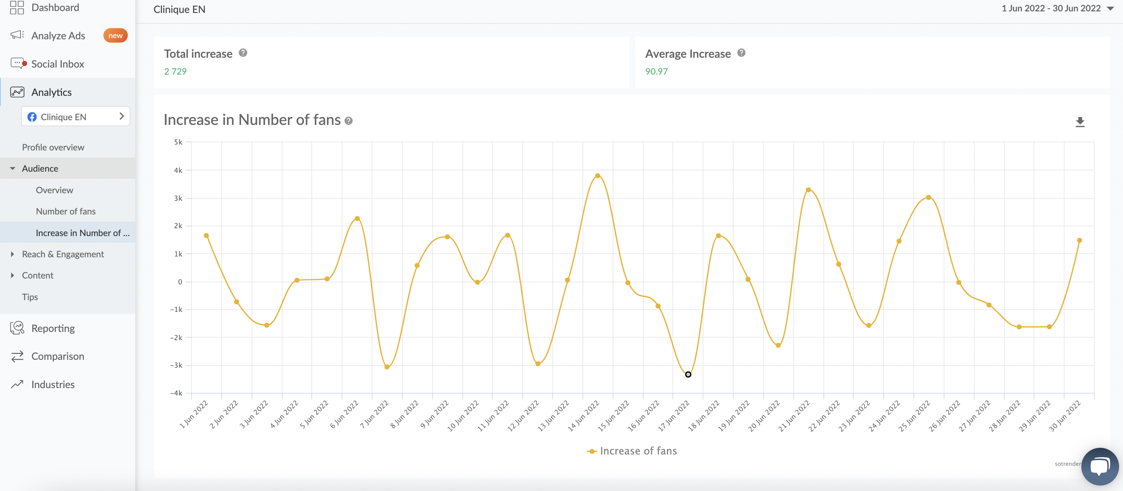Click the 17 Jun 2022 data point
Image resolution: width=1123 pixels, height=491 pixels.
688,374
